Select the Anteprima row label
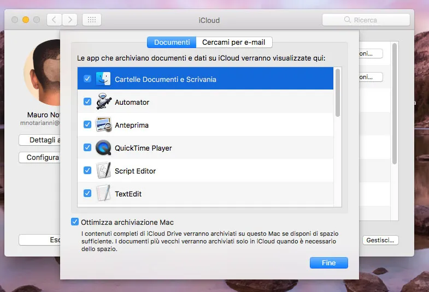 tap(132, 126)
